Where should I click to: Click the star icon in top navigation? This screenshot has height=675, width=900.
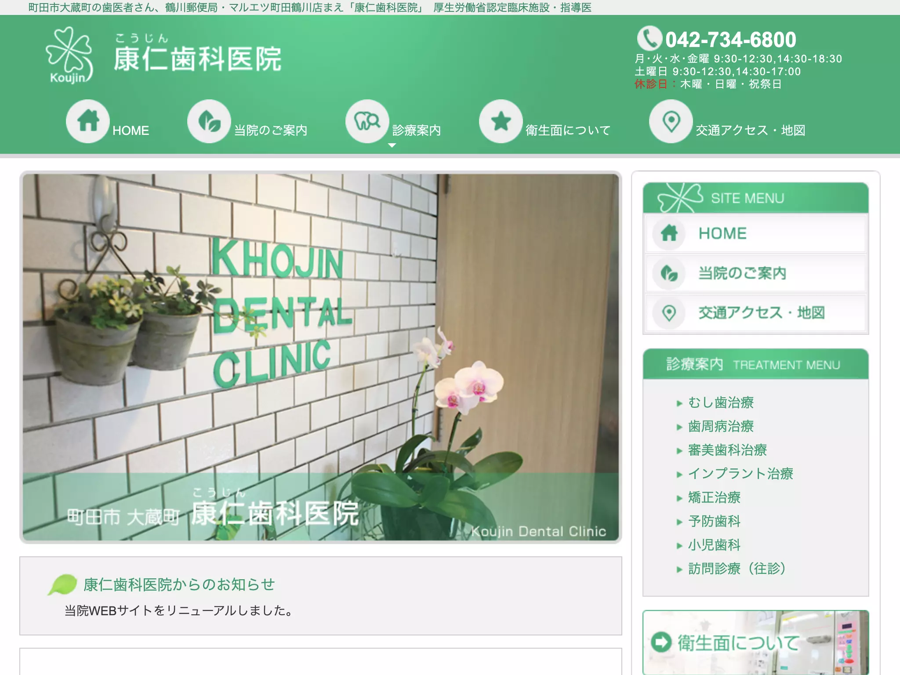[501, 121]
